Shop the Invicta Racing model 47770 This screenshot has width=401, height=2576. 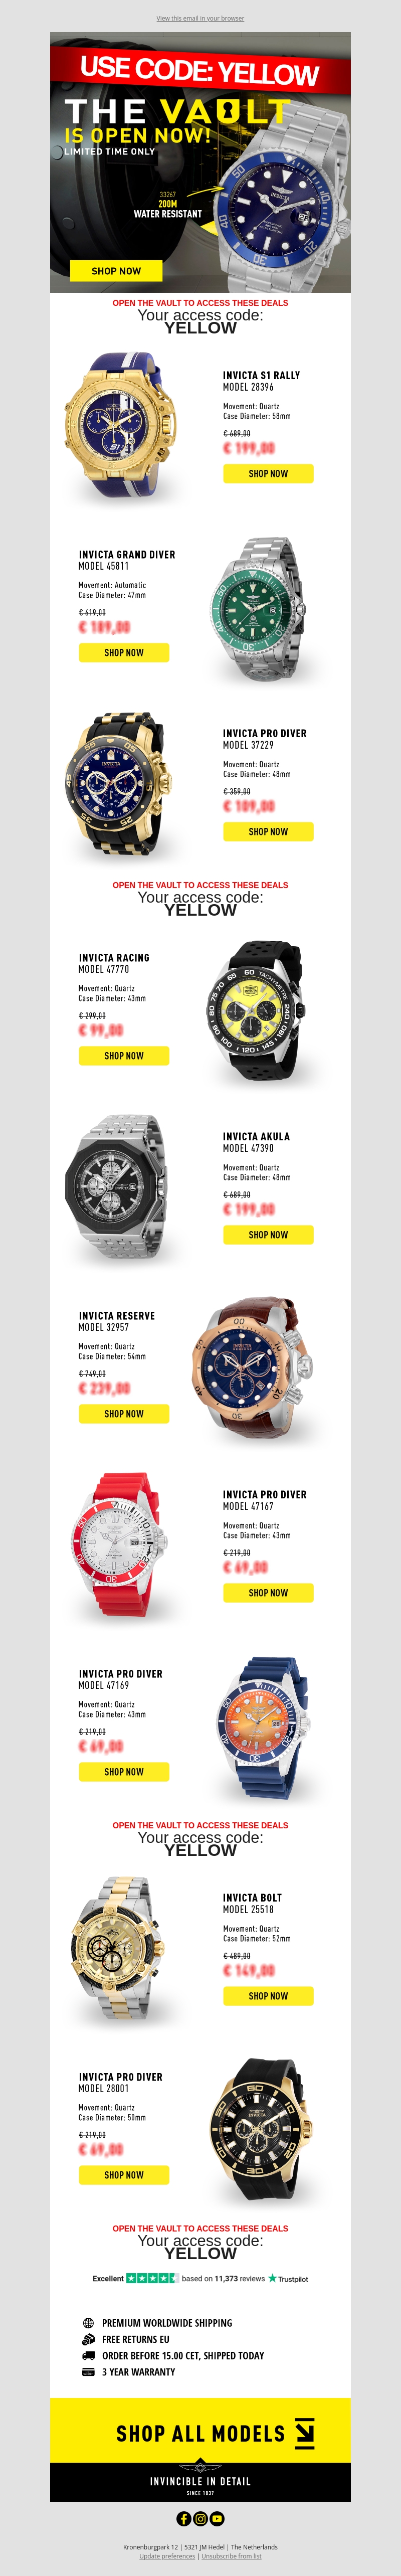coord(124,1055)
